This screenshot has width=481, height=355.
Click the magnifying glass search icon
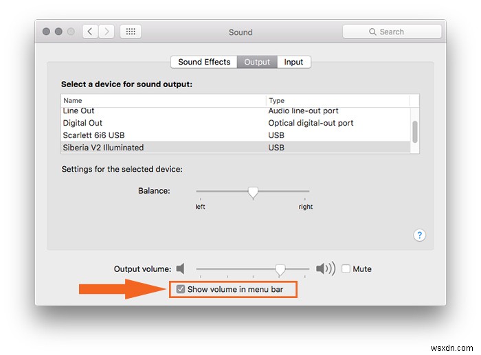click(372, 32)
